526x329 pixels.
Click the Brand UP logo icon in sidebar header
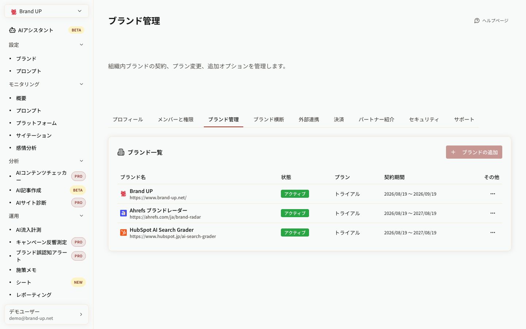pos(14,11)
